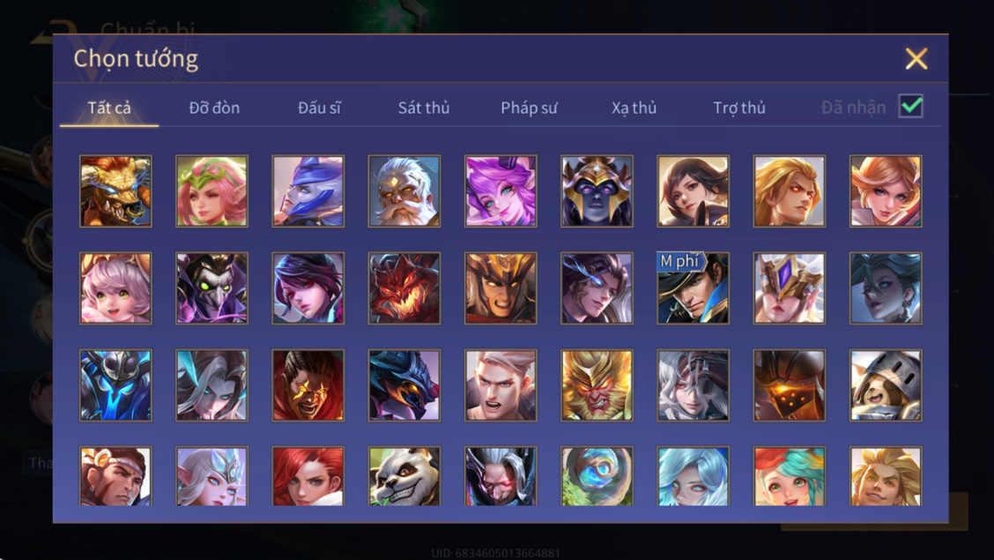Open the Đấu sĩ tab
The image size is (994, 560).
319,108
